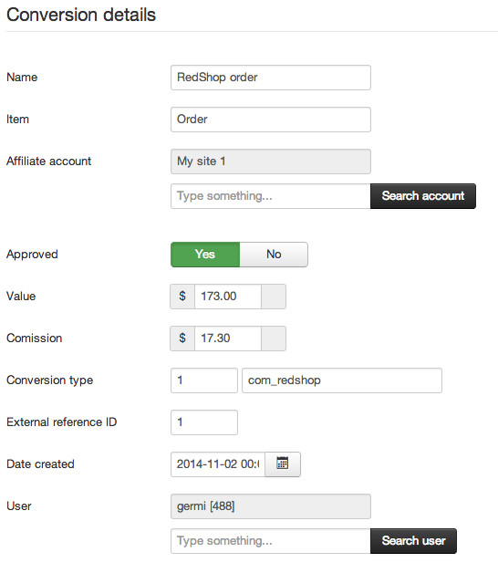Click the blank suffix box after Comission
The height and width of the screenshot is (573, 498).
(x=274, y=339)
